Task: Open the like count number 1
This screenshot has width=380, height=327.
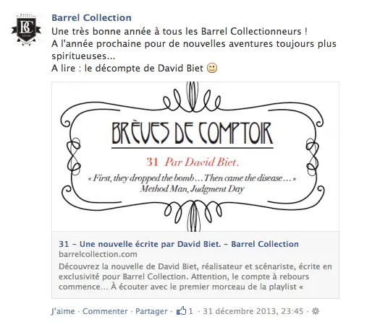Action: (191, 311)
